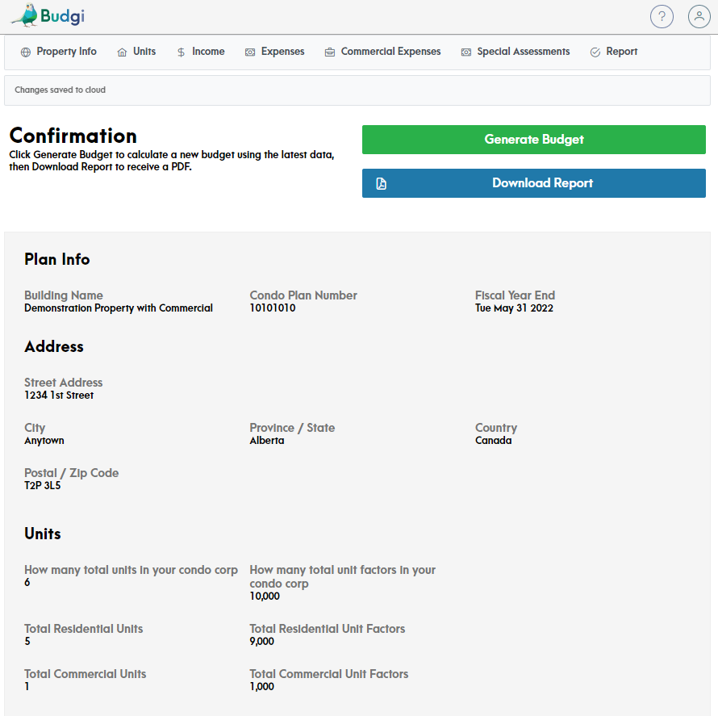
Task: Navigate to the Special Assessments tab
Action: coord(516,52)
